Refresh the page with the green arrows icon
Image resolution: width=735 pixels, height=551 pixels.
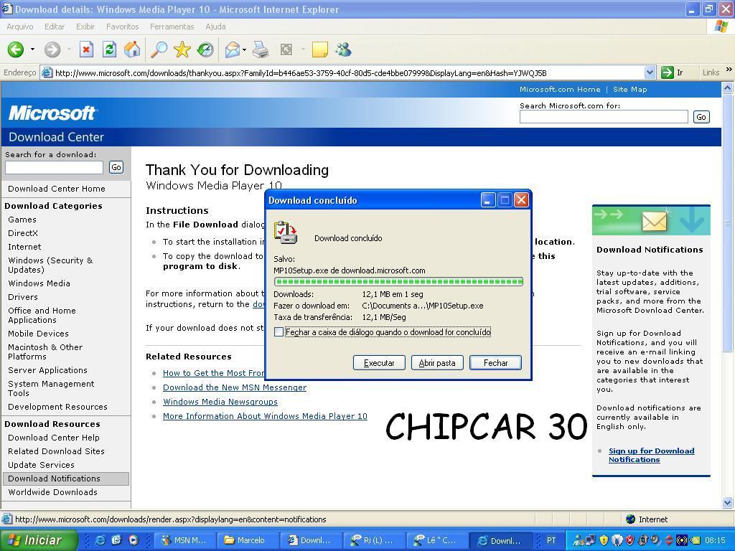coord(109,50)
